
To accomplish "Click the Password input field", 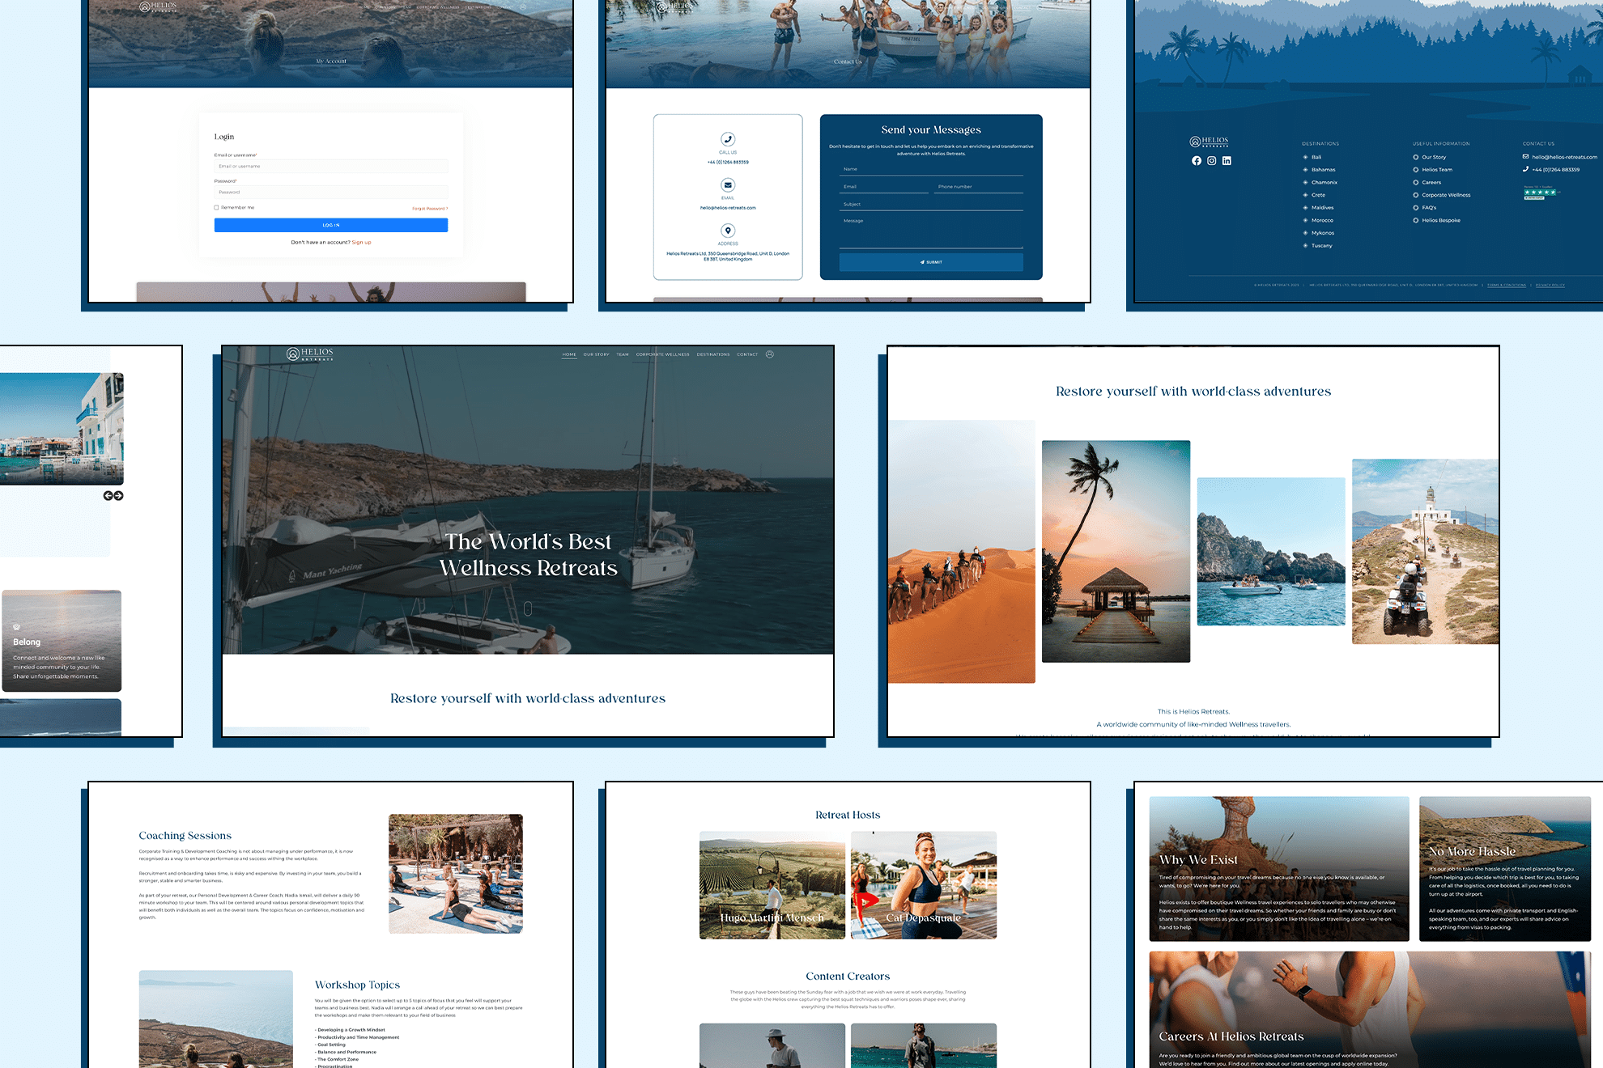I will pyautogui.click(x=331, y=193).
